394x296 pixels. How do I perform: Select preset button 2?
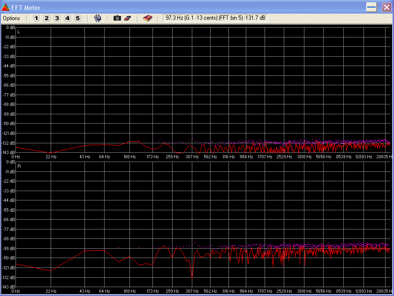(x=46, y=18)
